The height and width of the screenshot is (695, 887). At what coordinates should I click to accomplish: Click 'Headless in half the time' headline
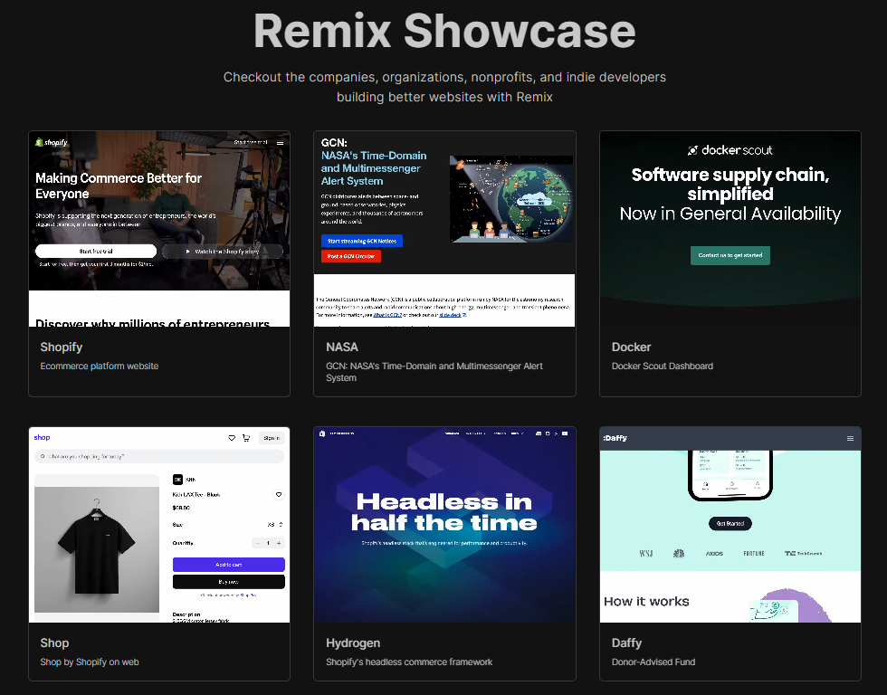(x=444, y=512)
